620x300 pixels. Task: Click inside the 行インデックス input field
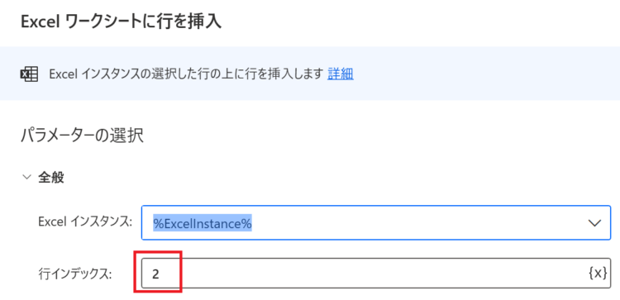coord(376,274)
